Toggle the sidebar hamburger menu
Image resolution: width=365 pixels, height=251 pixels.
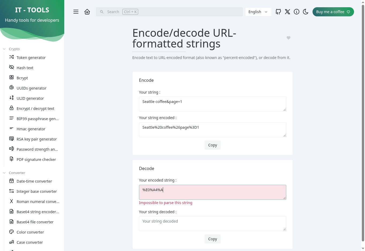click(x=76, y=12)
